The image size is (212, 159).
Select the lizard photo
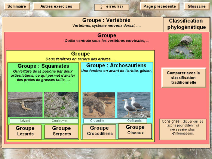(25, 104)
